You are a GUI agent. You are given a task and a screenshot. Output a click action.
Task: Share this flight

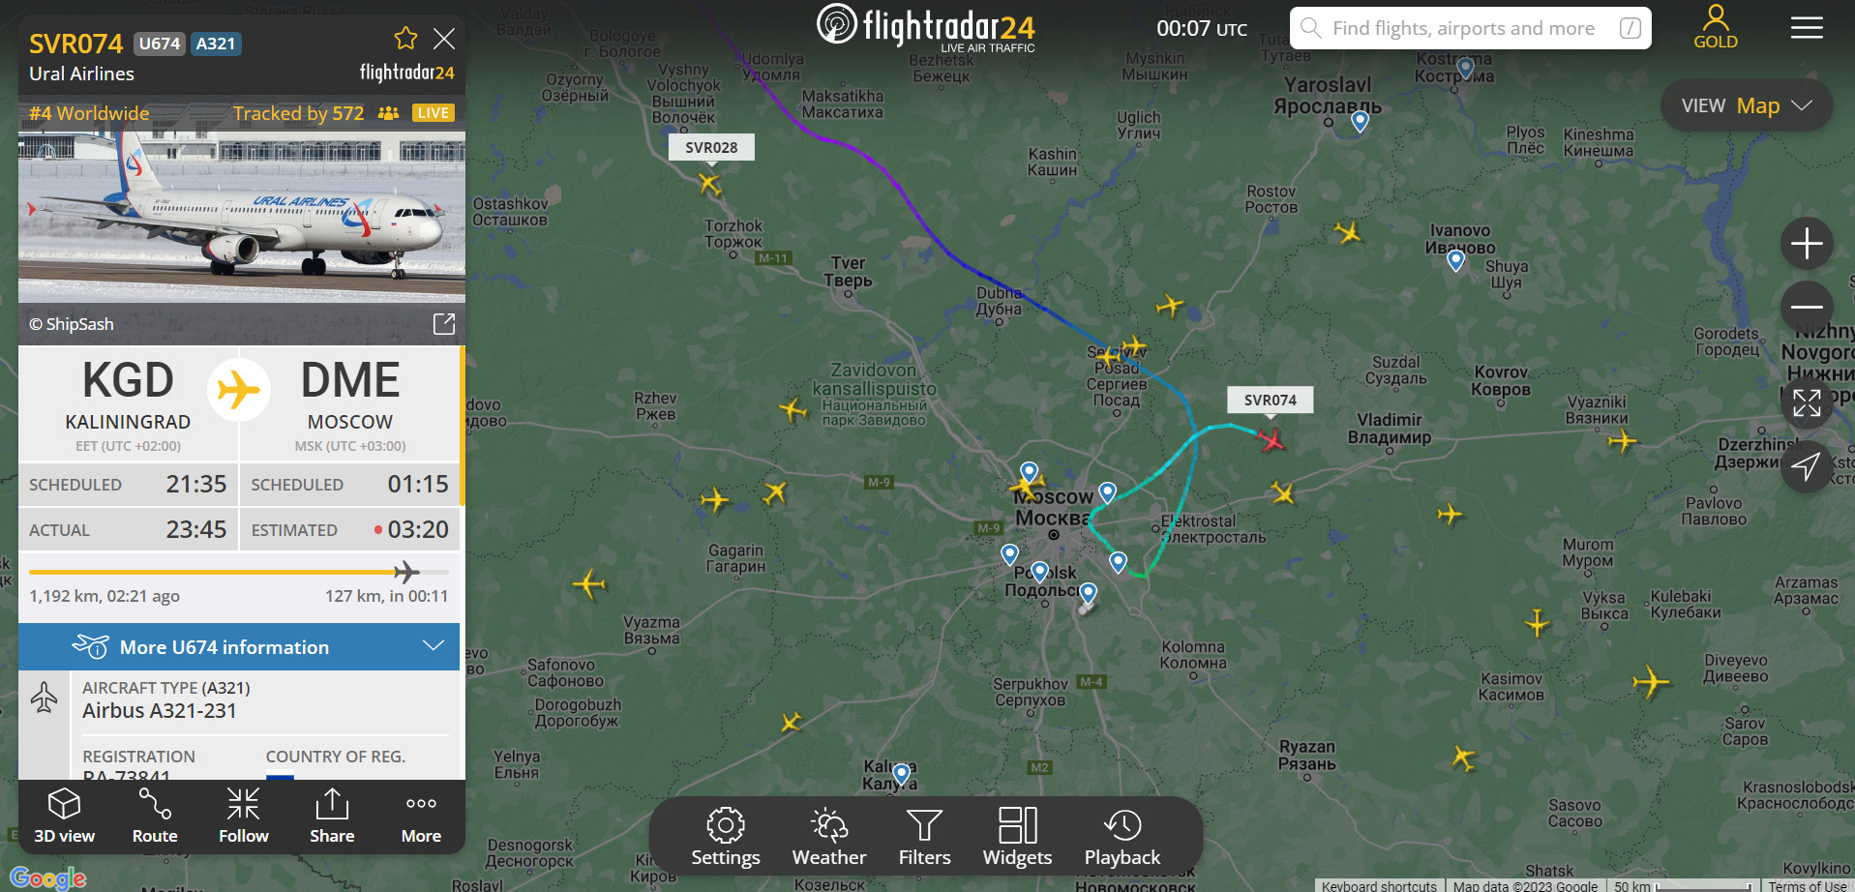tap(332, 817)
